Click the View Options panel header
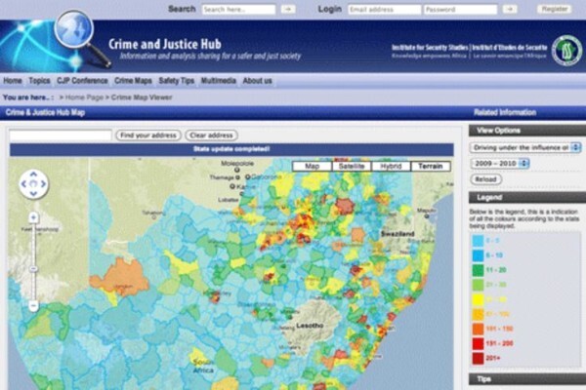The height and width of the screenshot is (390, 586). (527, 131)
